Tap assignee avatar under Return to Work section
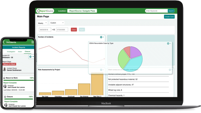201x113 pixels. 5,86
